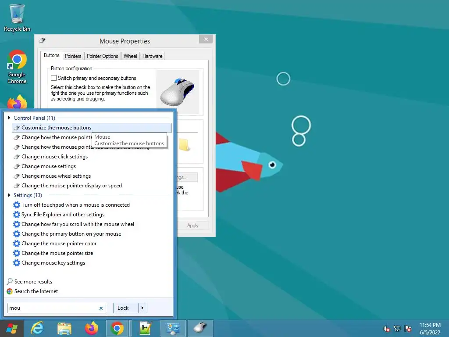This screenshot has height=337, width=449.
Task: Click Search the Internet link
Action: 36,291
